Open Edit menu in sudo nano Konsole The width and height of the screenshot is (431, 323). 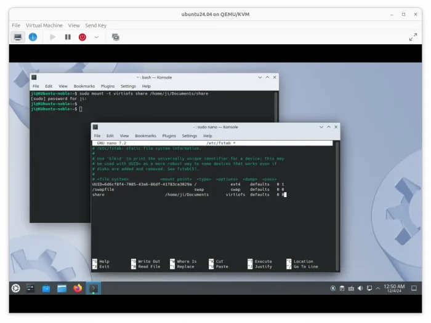(110, 136)
